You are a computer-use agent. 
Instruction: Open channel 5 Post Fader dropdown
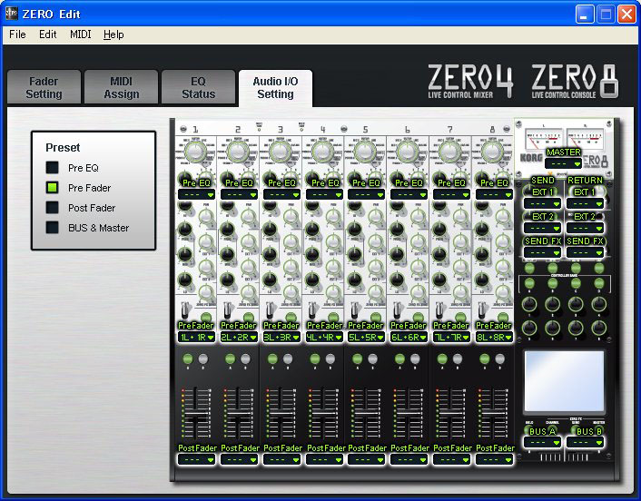[x=366, y=460]
